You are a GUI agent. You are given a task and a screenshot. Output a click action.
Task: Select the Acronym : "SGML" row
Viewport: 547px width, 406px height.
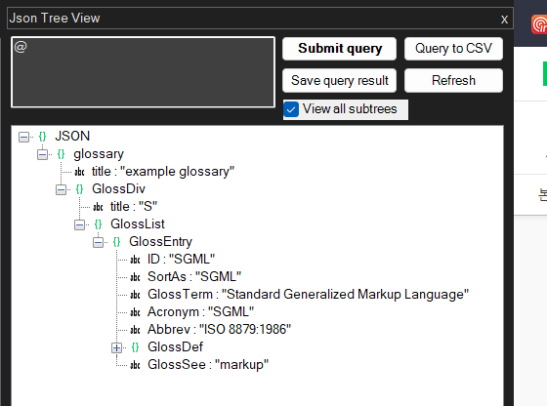click(x=200, y=312)
